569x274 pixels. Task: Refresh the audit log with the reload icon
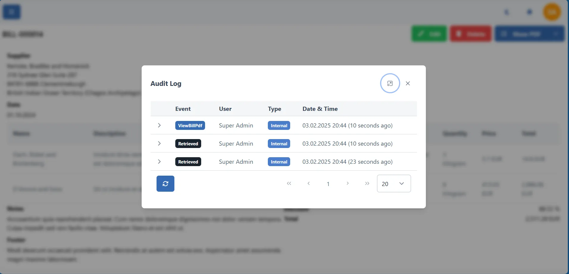165,184
